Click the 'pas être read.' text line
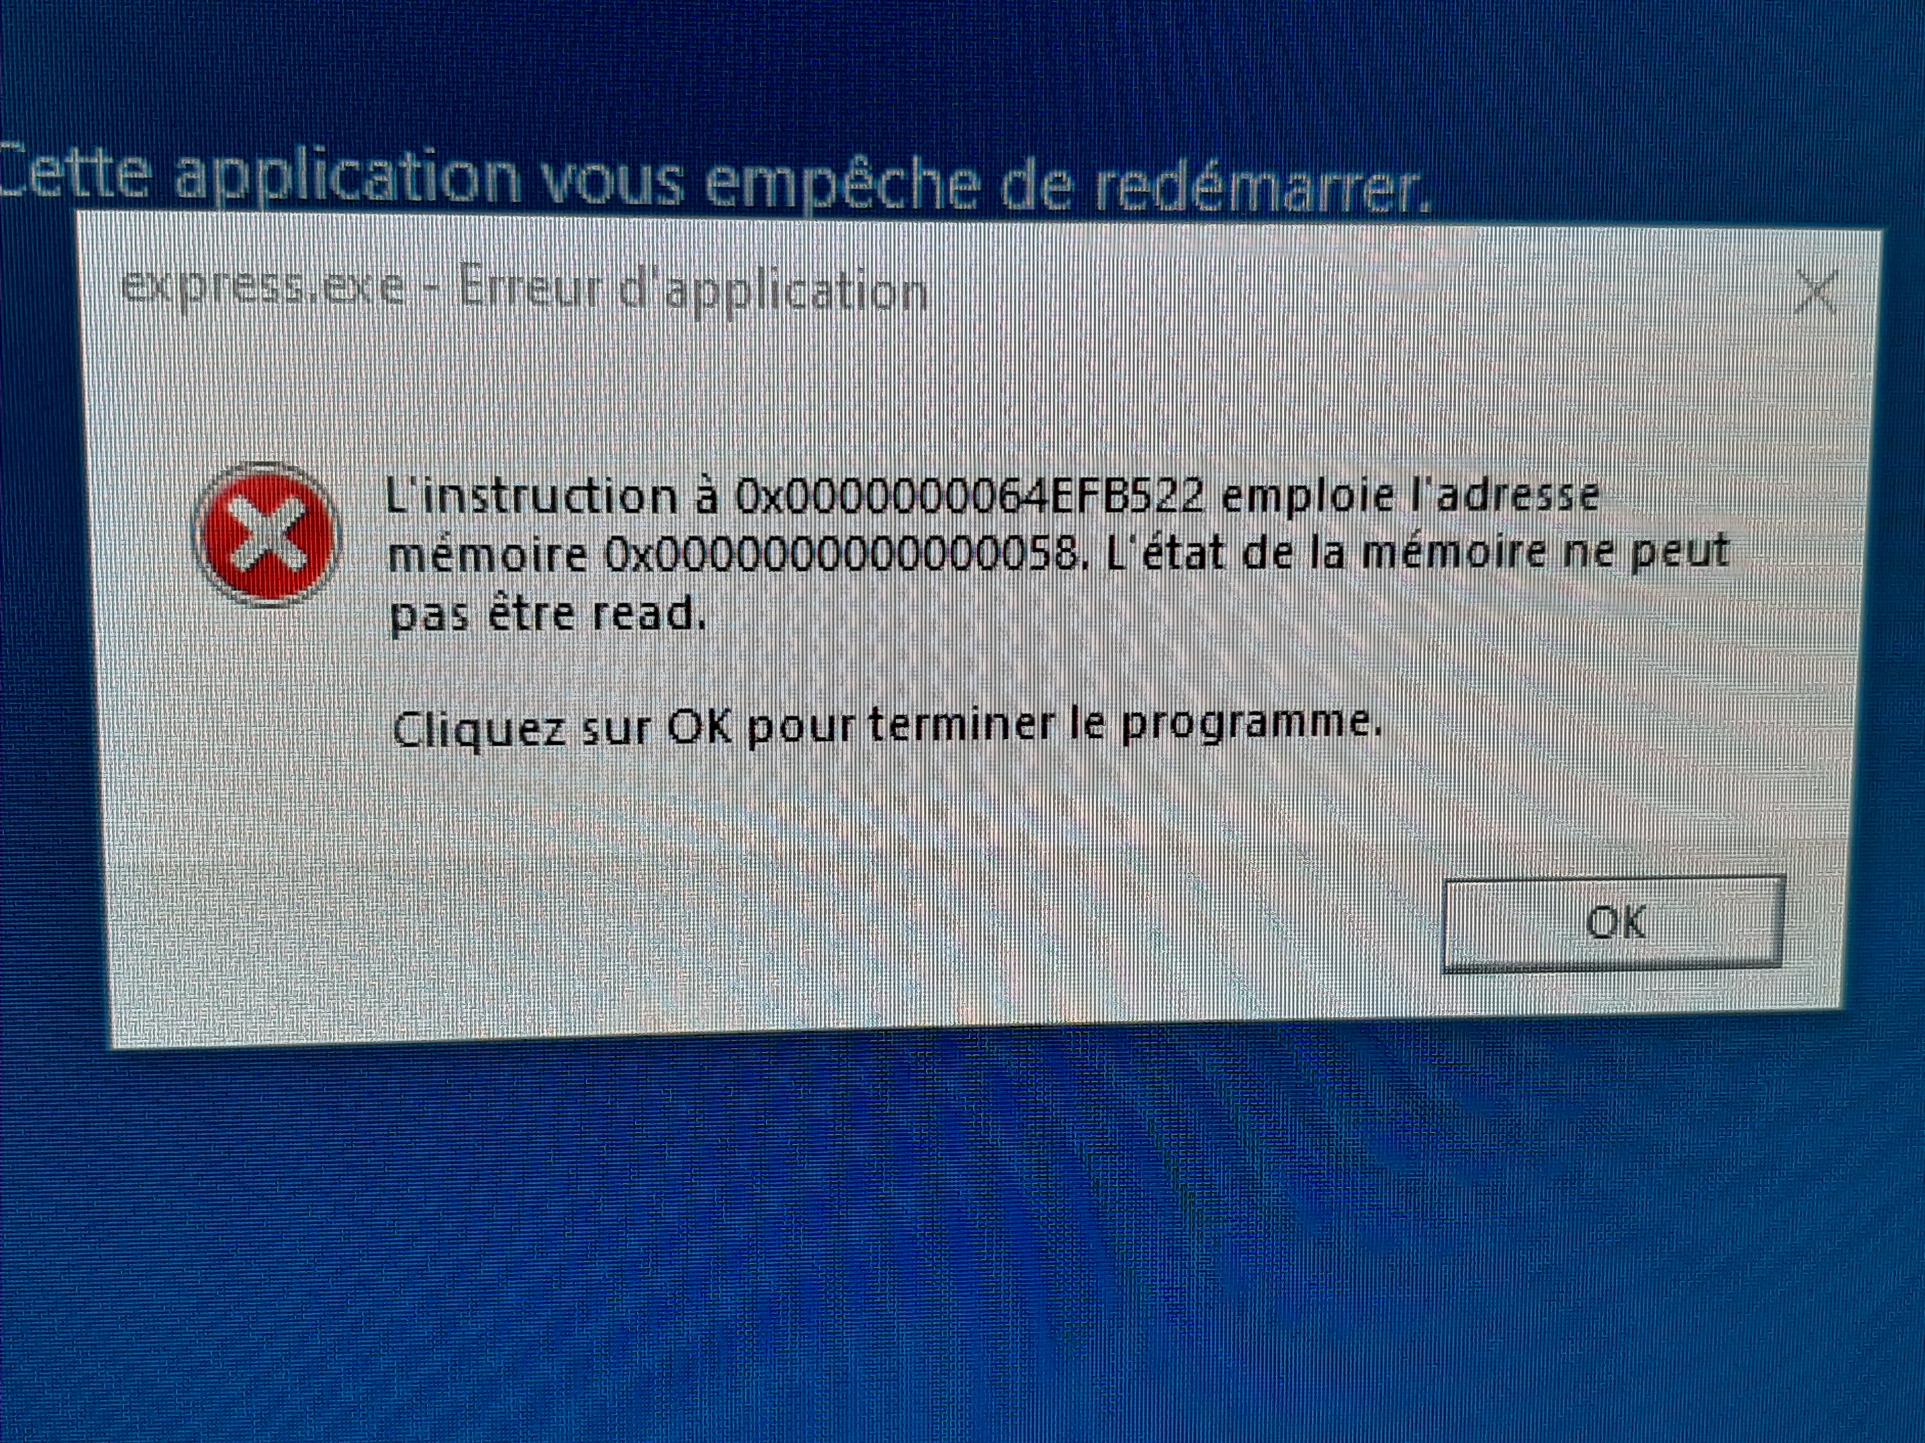This screenshot has width=1925, height=1443. (547, 614)
